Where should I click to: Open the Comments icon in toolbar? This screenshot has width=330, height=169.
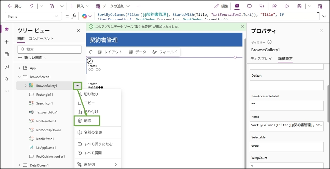click(249, 6)
